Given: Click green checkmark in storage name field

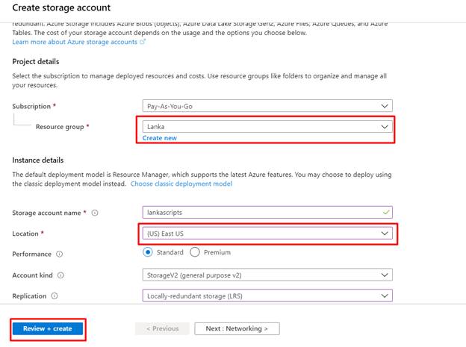Looking at the screenshot, I should pos(385,213).
